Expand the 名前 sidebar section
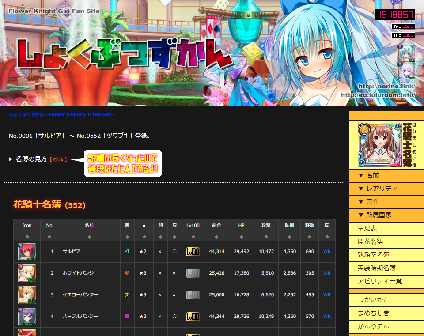Viewport: 424px width, 336px height. pos(386,175)
